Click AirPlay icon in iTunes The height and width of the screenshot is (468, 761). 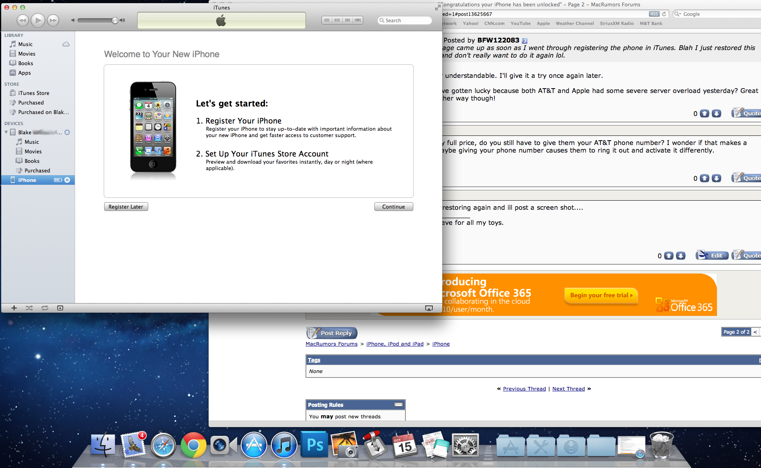pos(429,308)
